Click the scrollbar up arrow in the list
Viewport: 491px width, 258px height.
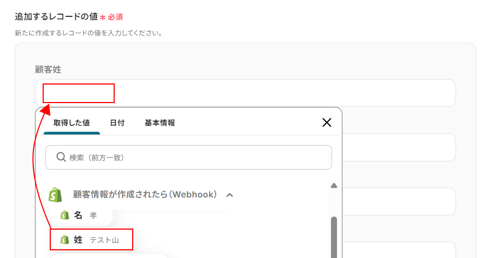point(334,186)
